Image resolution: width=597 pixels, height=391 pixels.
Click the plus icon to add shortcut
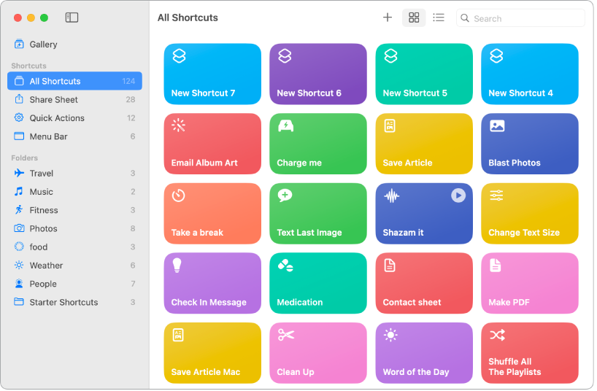point(388,18)
